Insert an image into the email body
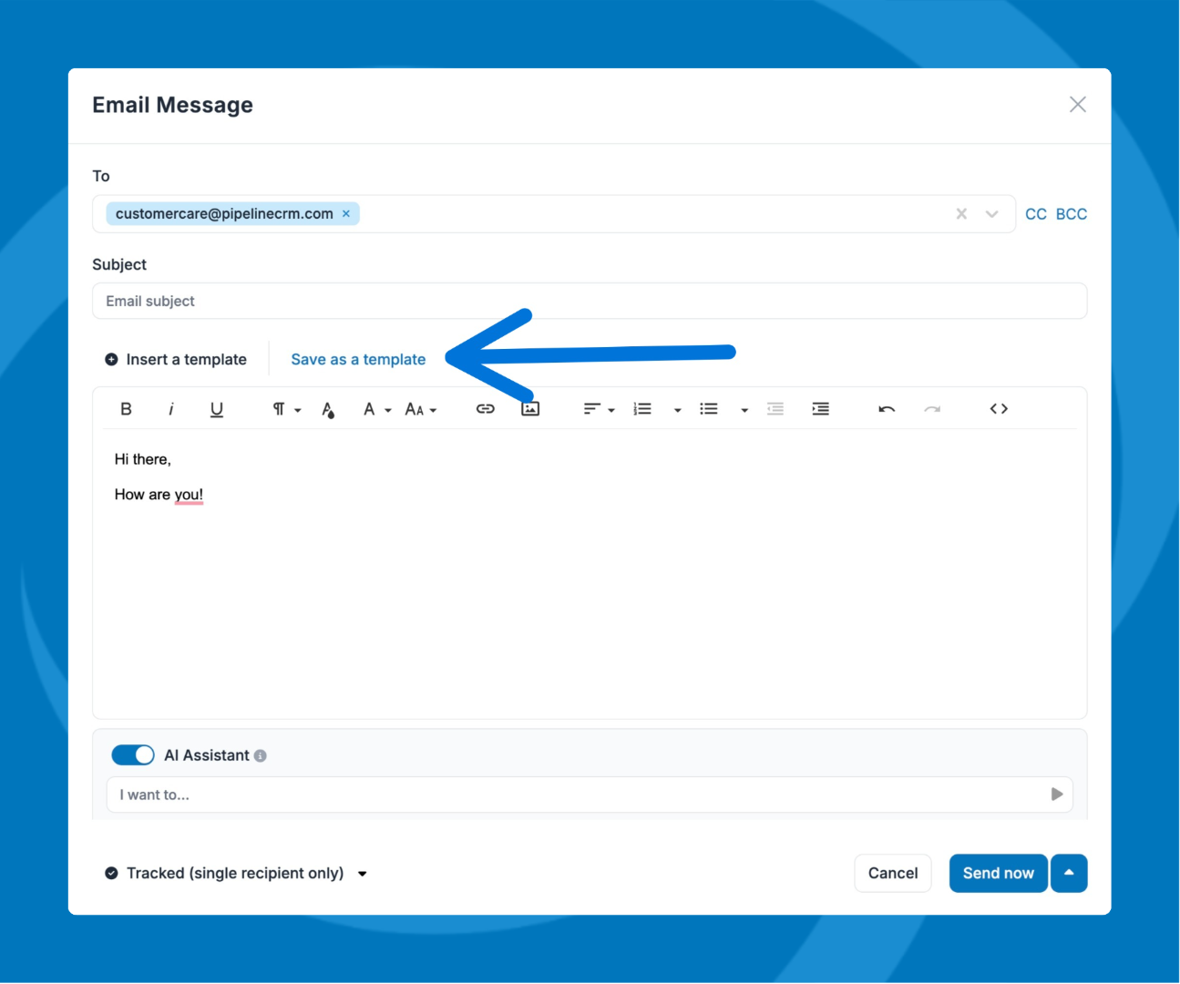This screenshot has width=1180, height=984. 530,409
